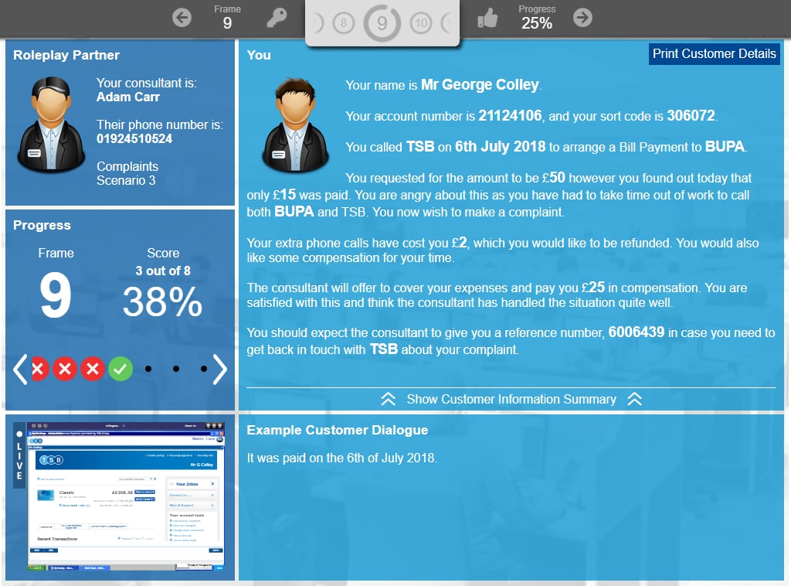Click right double-chevron beside summary label
This screenshot has width=791, height=586.
(635, 399)
